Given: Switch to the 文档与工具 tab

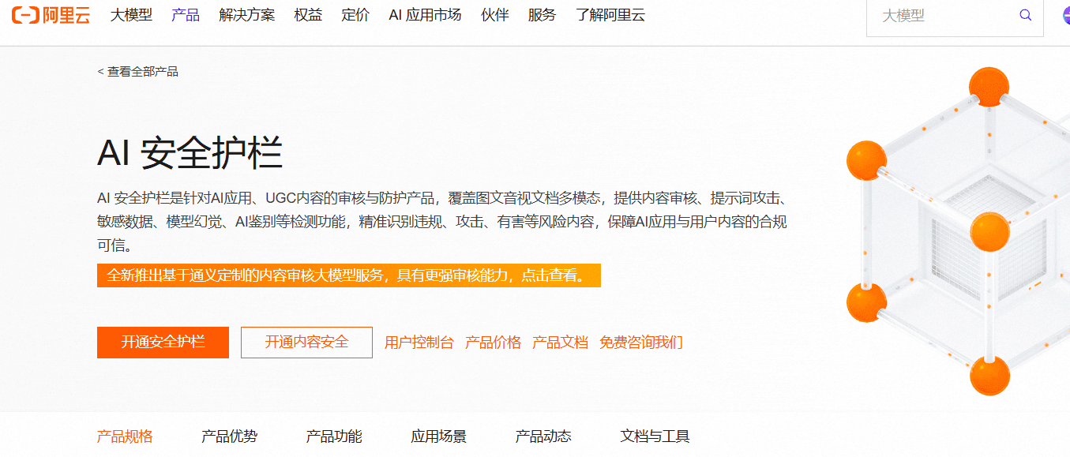Looking at the screenshot, I should (655, 436).
